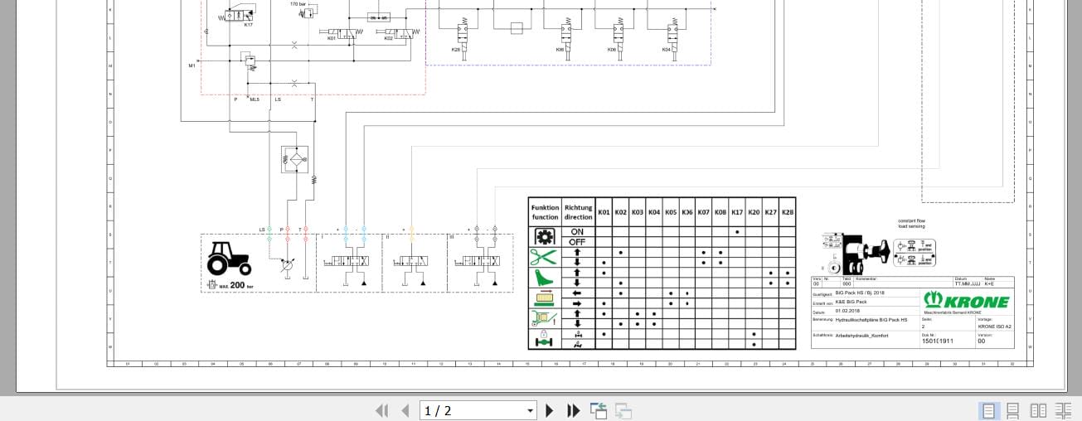Click the K20 column header in the table
Screen dimensions: 1082x421
[x=754, y=212]
